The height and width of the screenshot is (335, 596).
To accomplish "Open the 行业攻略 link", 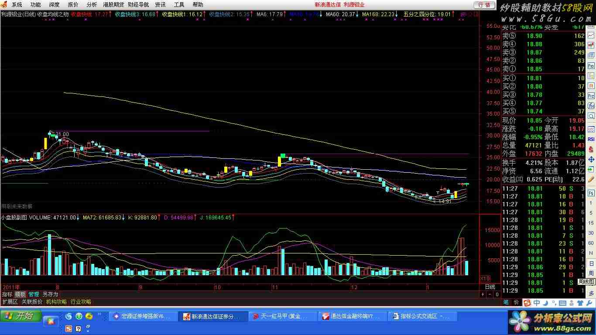I will coord(81,302).
